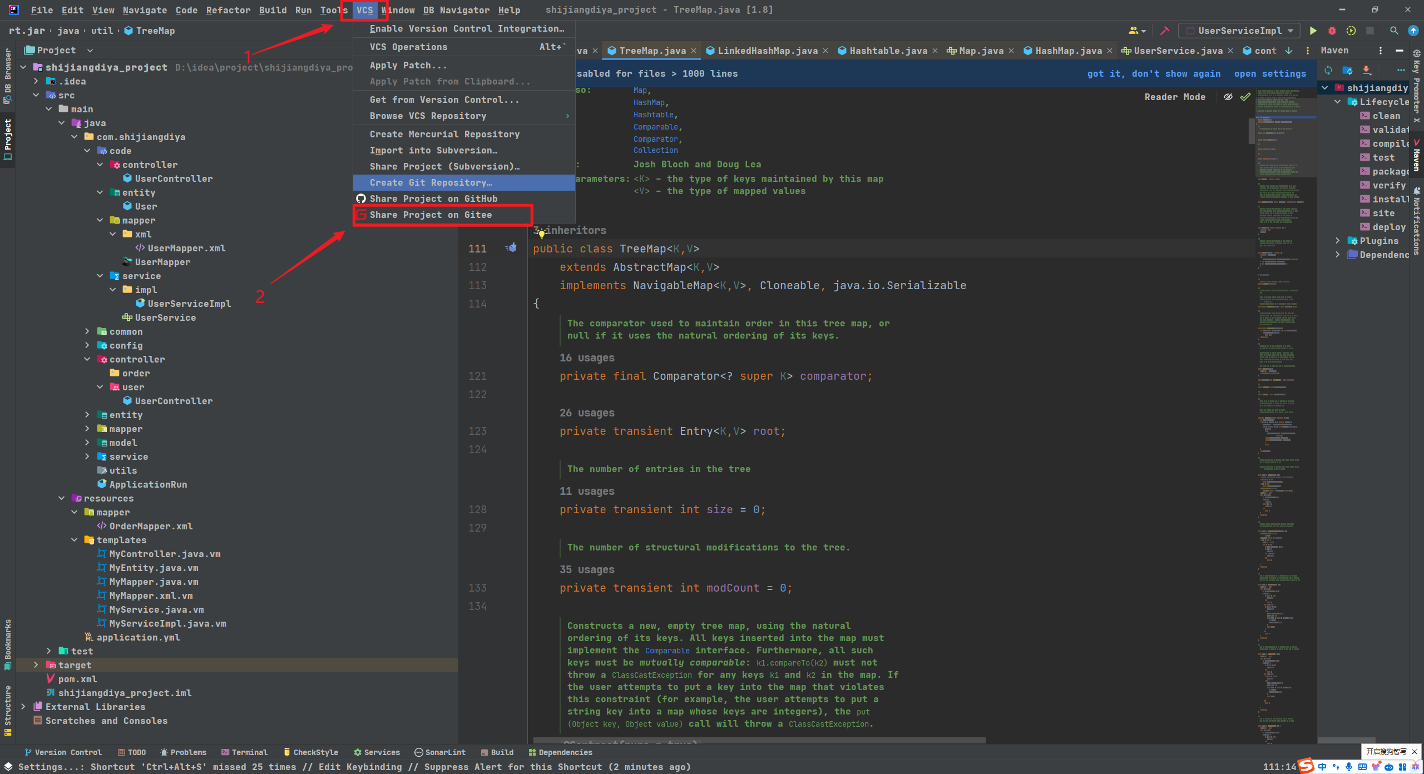The width and height of the screenshot is (1424, 774).
Task: Collapse Maven Lifecycle node
Action: (1338, 102)
